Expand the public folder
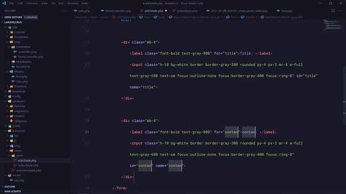Image resolution: width=346 pixels, height=194 pixels. coord(16,126)
